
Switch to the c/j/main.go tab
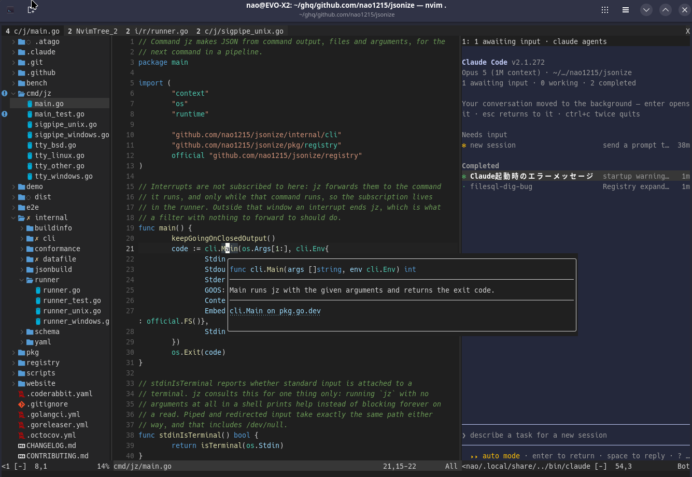point(33,31)
